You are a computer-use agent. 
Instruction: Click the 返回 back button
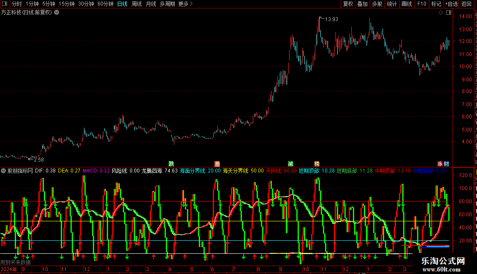(x=466, y=4)
